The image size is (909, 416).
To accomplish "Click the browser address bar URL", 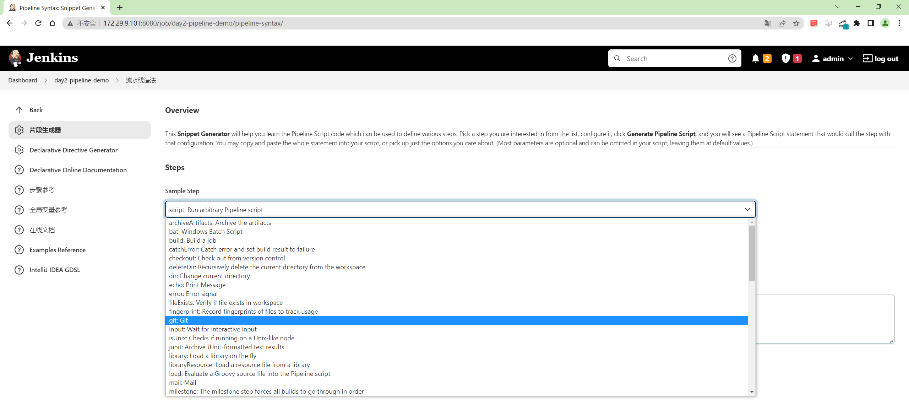I will (193, 23).
